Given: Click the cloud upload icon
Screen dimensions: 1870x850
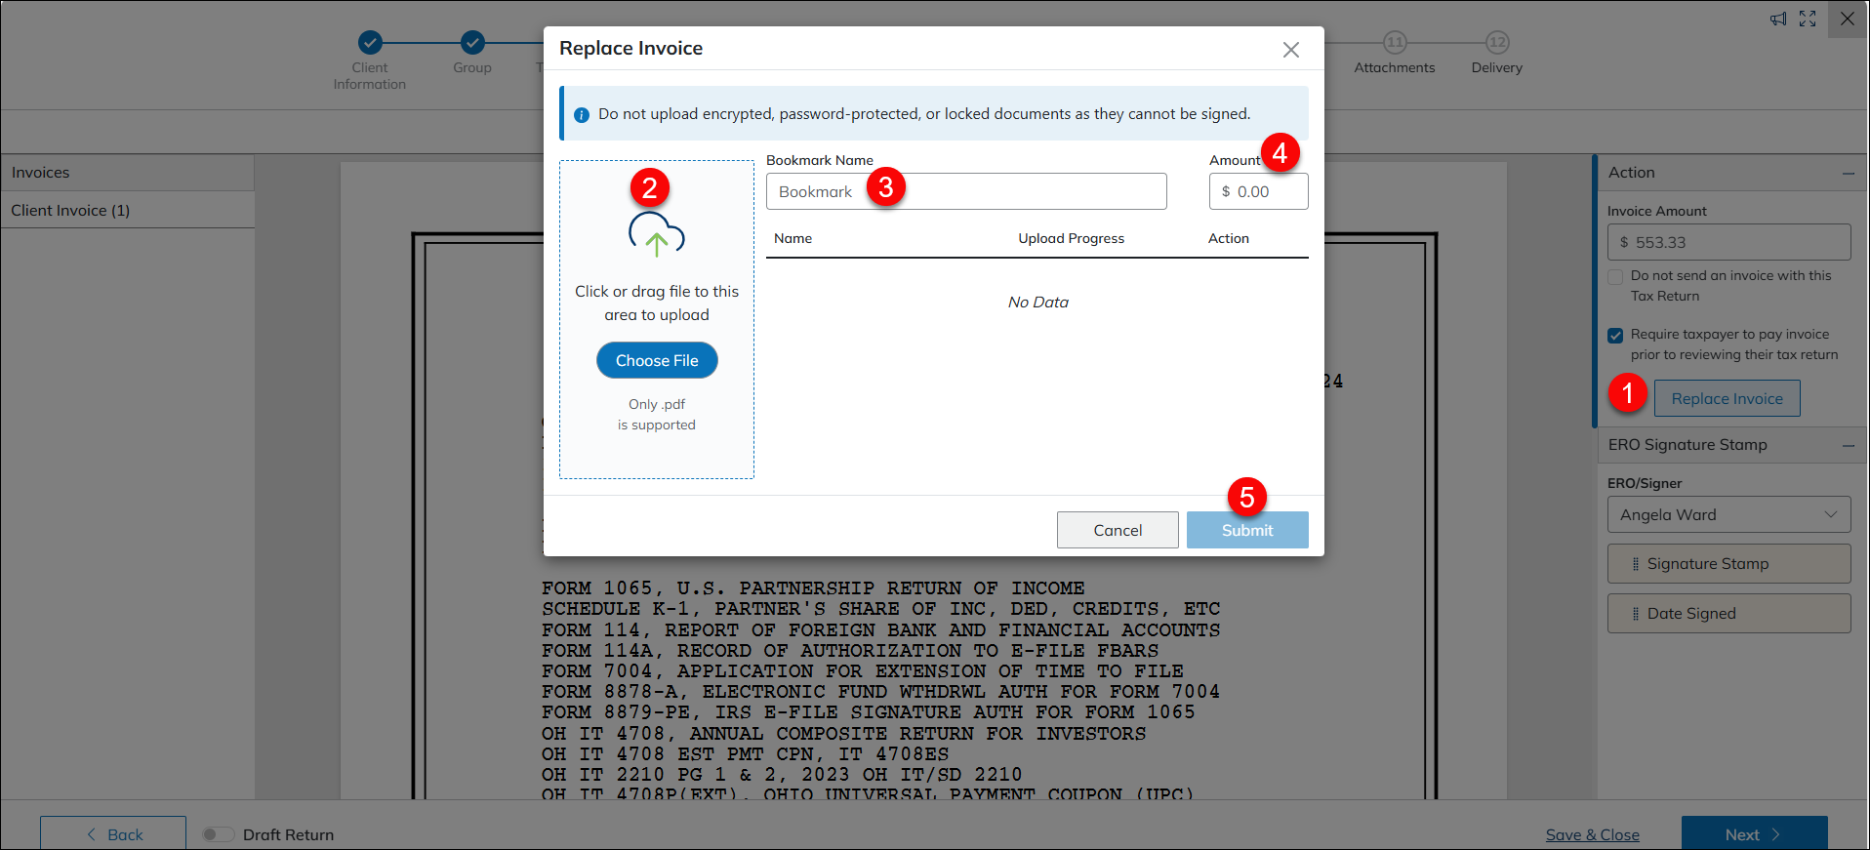Looking at the screenshot, I should point(656,234).
